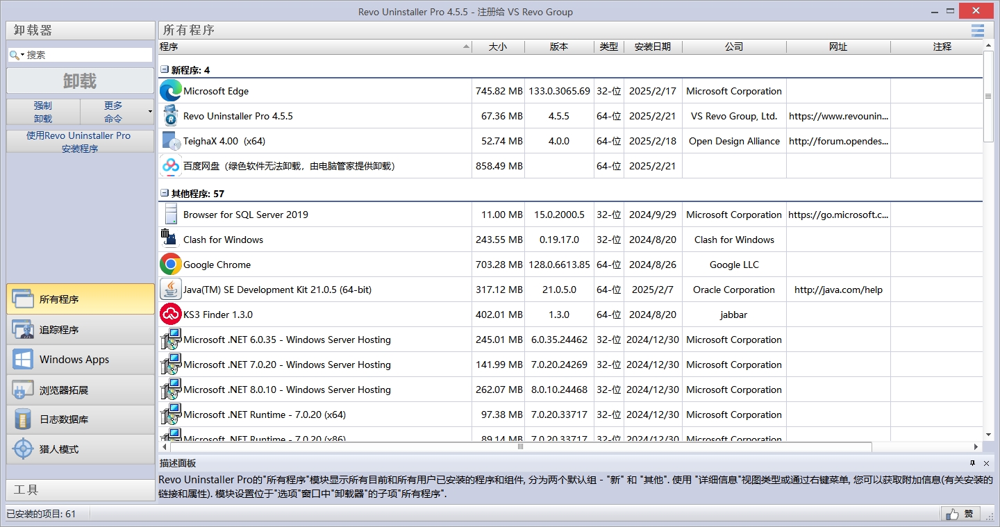Viewport: 1000px width, 527px height.
Task: Click the vertical scrollbar up arrow
Action: (x=989, y=46)
